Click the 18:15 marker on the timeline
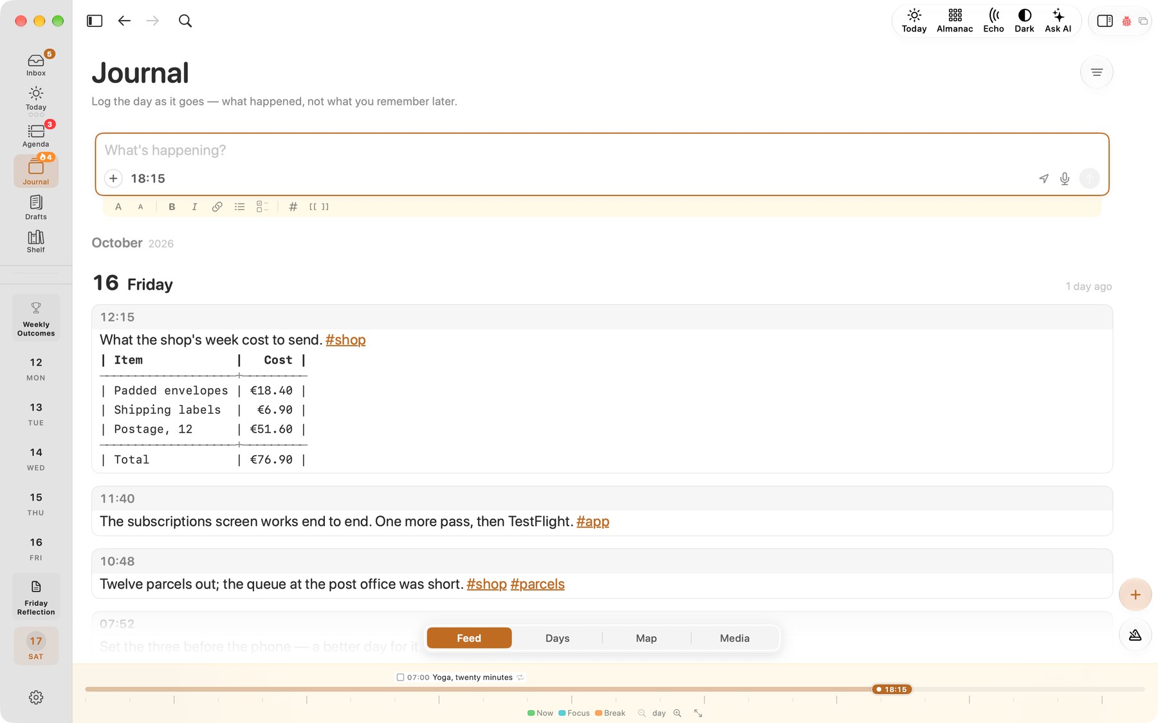 (x=892, y=690)
